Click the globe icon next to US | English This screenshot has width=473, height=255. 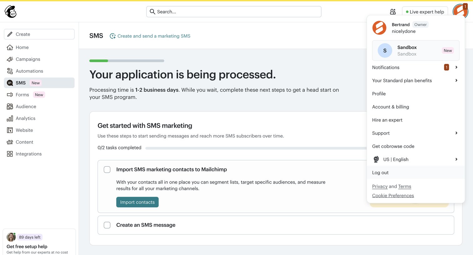click(376, 159)
